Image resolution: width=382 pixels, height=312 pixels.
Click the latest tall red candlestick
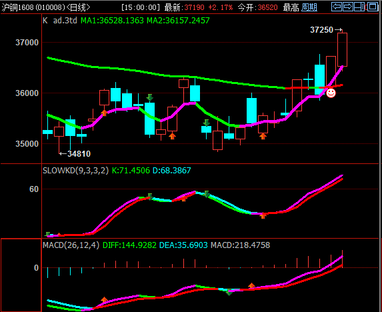[342, 49]
